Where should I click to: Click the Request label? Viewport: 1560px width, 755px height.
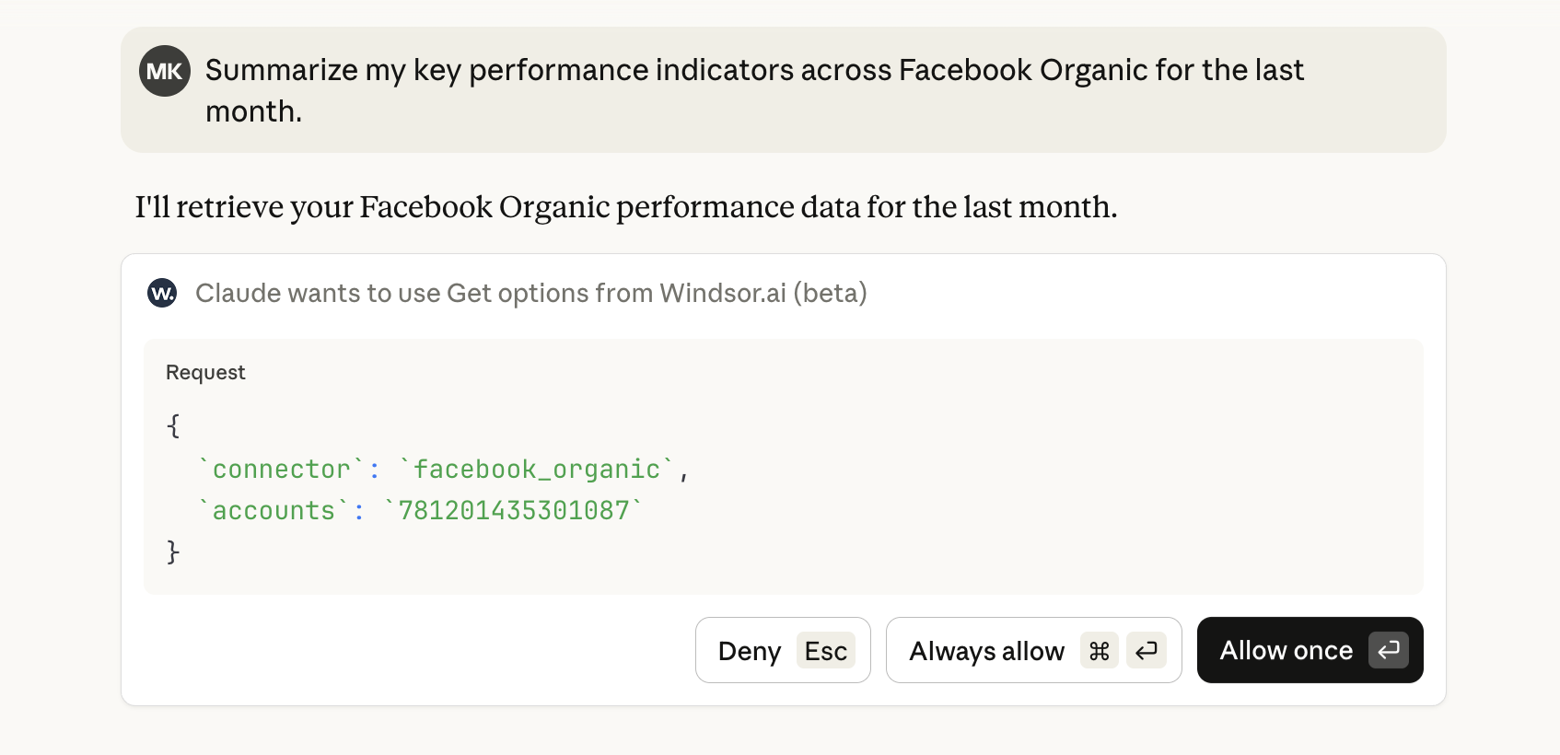205,372
